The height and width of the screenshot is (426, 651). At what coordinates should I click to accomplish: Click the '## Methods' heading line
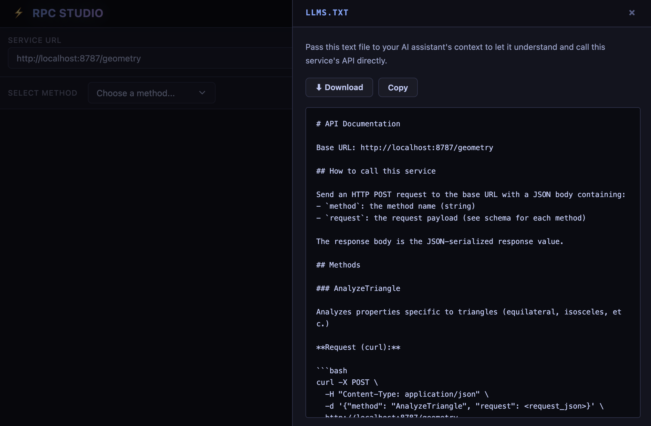[338, 265]
